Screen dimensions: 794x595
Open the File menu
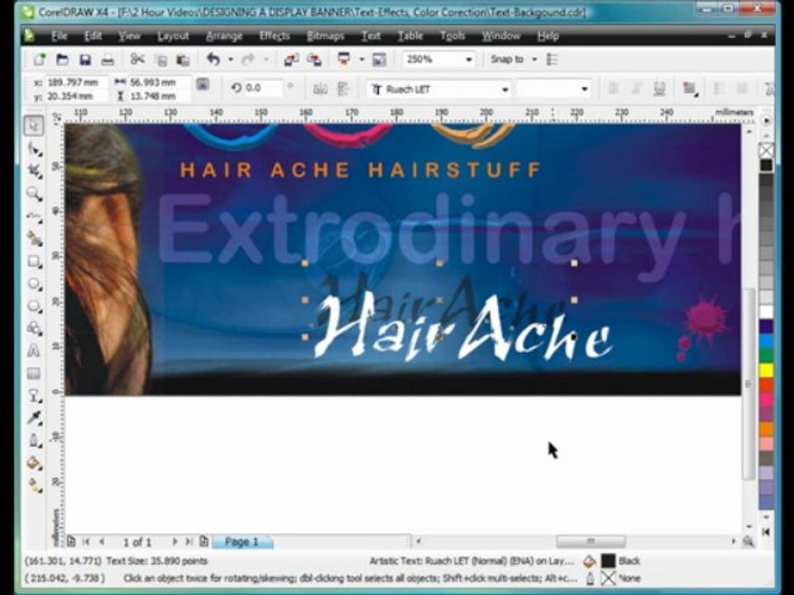59,36
